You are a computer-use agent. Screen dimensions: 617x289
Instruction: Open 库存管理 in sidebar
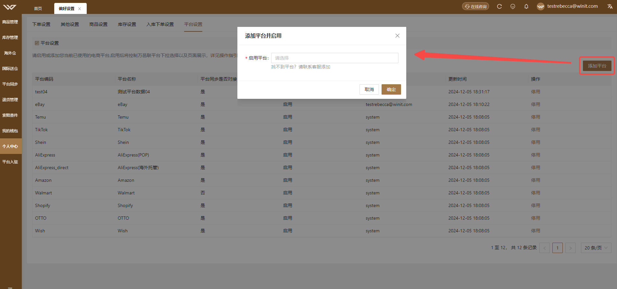pos(11,38)
